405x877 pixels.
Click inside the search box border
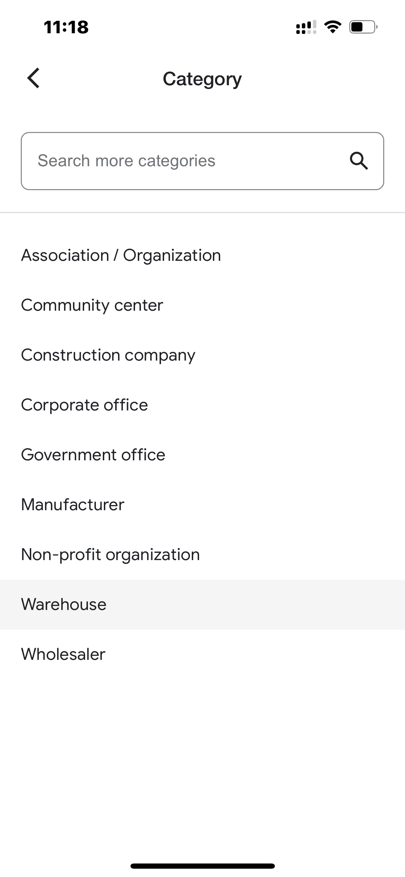tap(202, 160)
